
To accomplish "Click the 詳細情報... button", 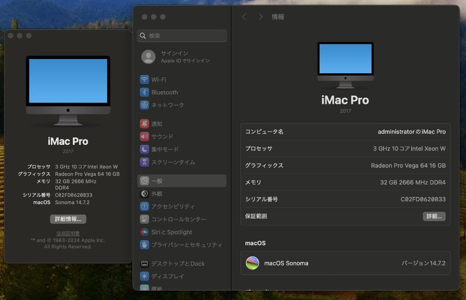I will pos(68,219).
